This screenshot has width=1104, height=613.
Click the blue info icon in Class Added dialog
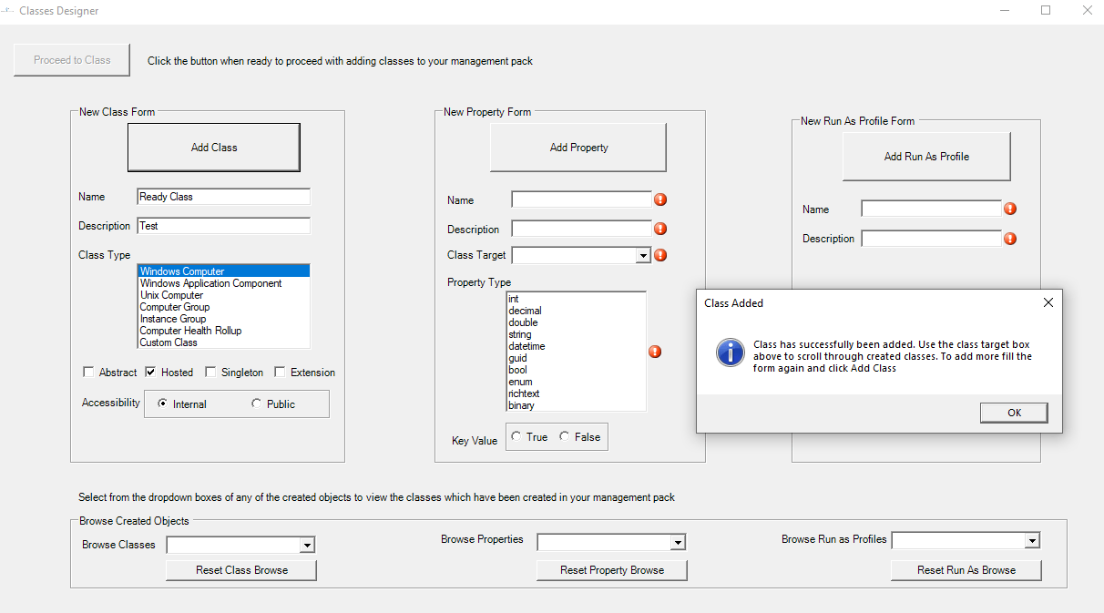click(x=731, y=352)
